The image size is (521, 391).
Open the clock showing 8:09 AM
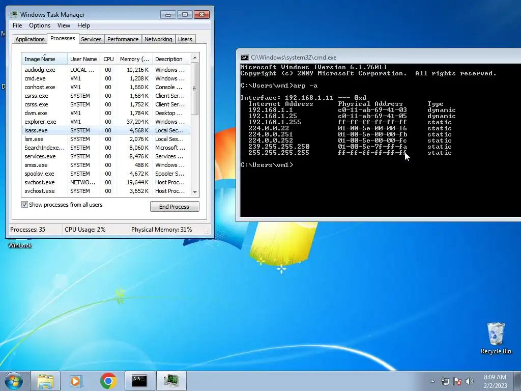click(x=495, y=381)
